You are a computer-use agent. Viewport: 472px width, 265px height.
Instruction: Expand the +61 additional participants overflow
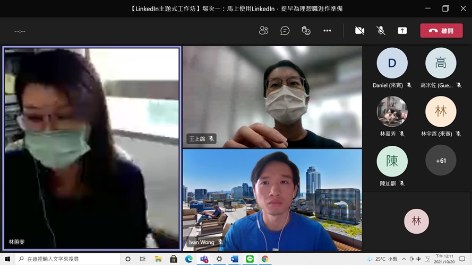pos(441,160)
